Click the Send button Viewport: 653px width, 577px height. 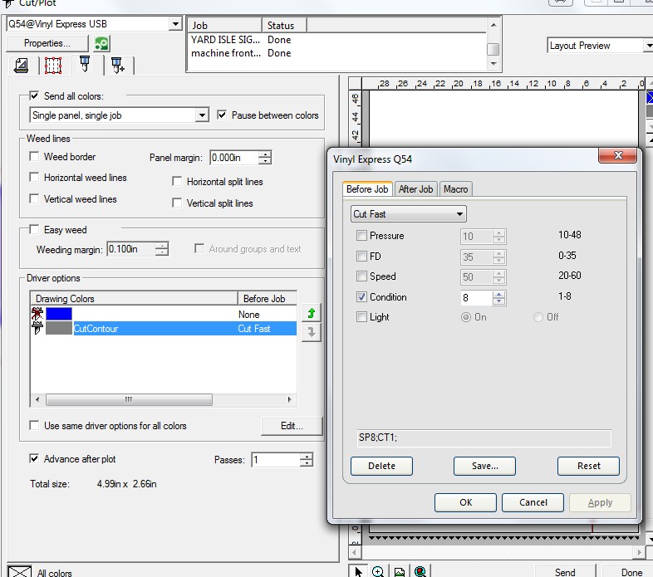click(x=565, y=572)
